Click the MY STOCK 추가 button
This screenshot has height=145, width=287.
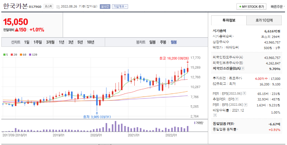[251, 7]
